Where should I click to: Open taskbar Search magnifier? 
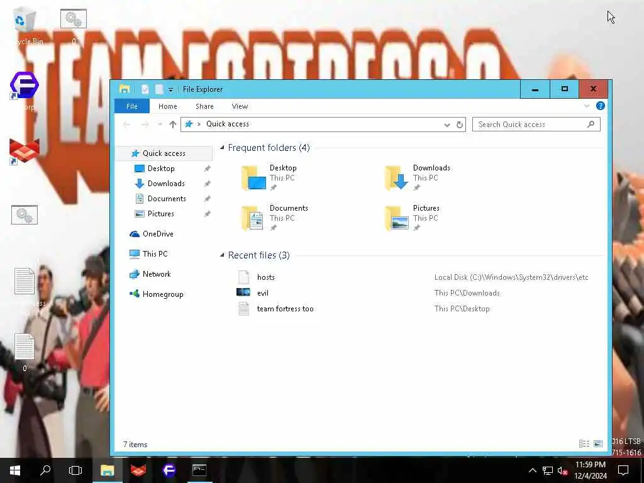[45, 470]
